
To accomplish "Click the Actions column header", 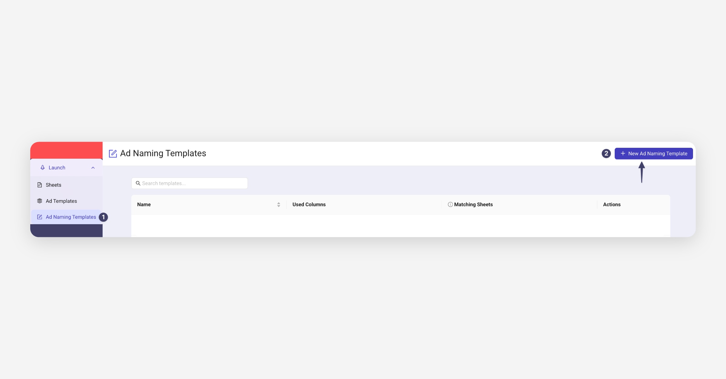I will (634, 205).
